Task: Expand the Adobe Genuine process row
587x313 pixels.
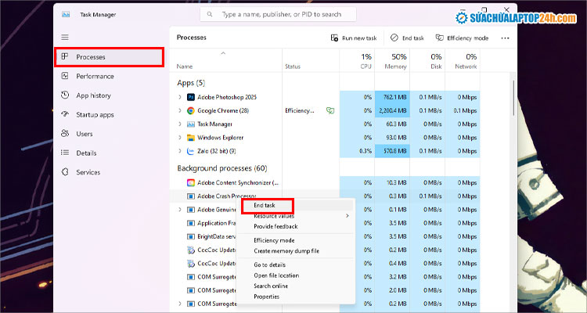Action: pos(180,209)
